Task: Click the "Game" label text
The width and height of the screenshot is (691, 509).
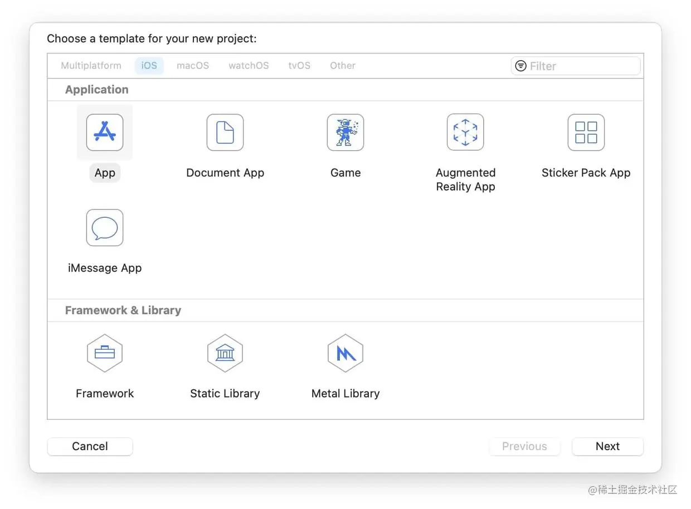Action: coord(345,173)
